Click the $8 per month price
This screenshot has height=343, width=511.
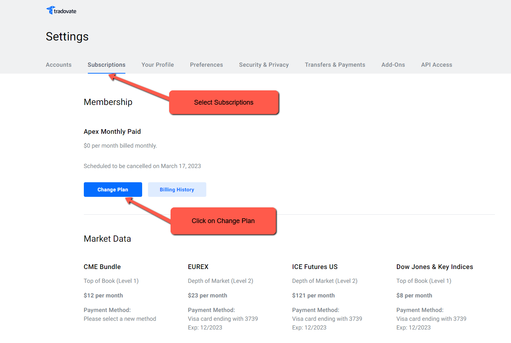click(x=414, y=296)
